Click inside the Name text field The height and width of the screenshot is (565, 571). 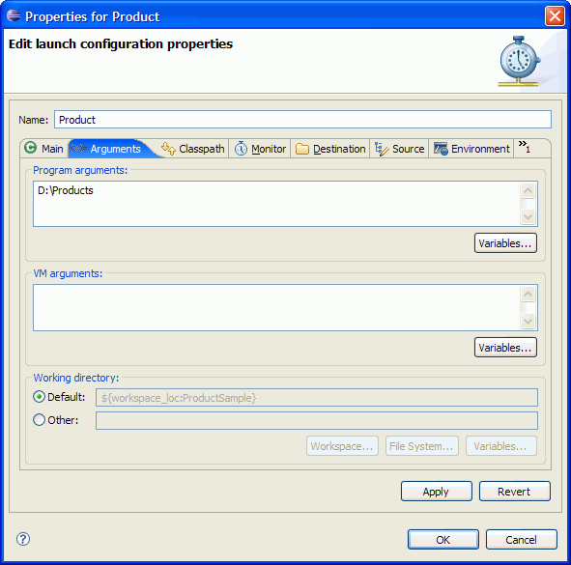click(x=302, y=120)
